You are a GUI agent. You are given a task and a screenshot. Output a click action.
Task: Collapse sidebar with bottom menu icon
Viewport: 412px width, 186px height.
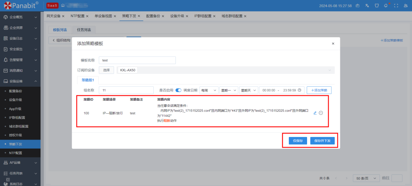click(8, 179)
